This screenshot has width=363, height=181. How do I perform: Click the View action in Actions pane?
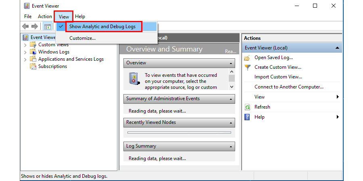point(259,97)
